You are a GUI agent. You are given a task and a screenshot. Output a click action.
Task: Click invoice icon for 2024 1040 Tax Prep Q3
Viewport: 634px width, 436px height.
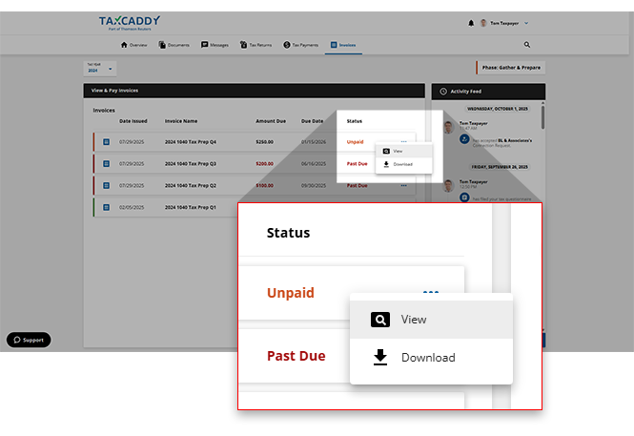[x=107, y=164]
